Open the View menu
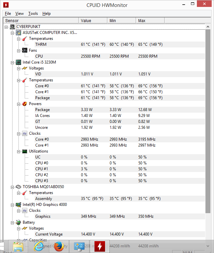This screenshot has height=253, width=214. point(19,14)
